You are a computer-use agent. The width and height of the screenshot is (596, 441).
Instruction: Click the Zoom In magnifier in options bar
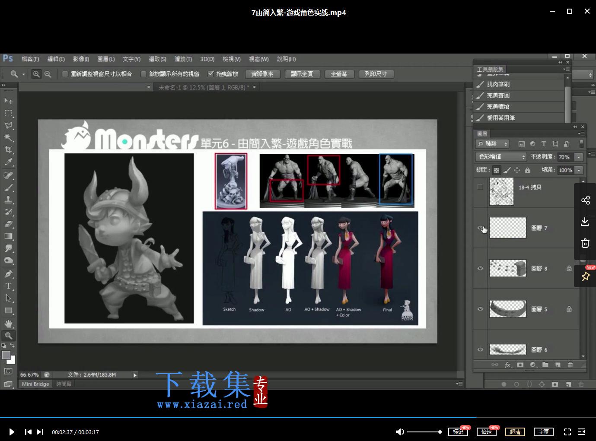(x=36, y=74)
